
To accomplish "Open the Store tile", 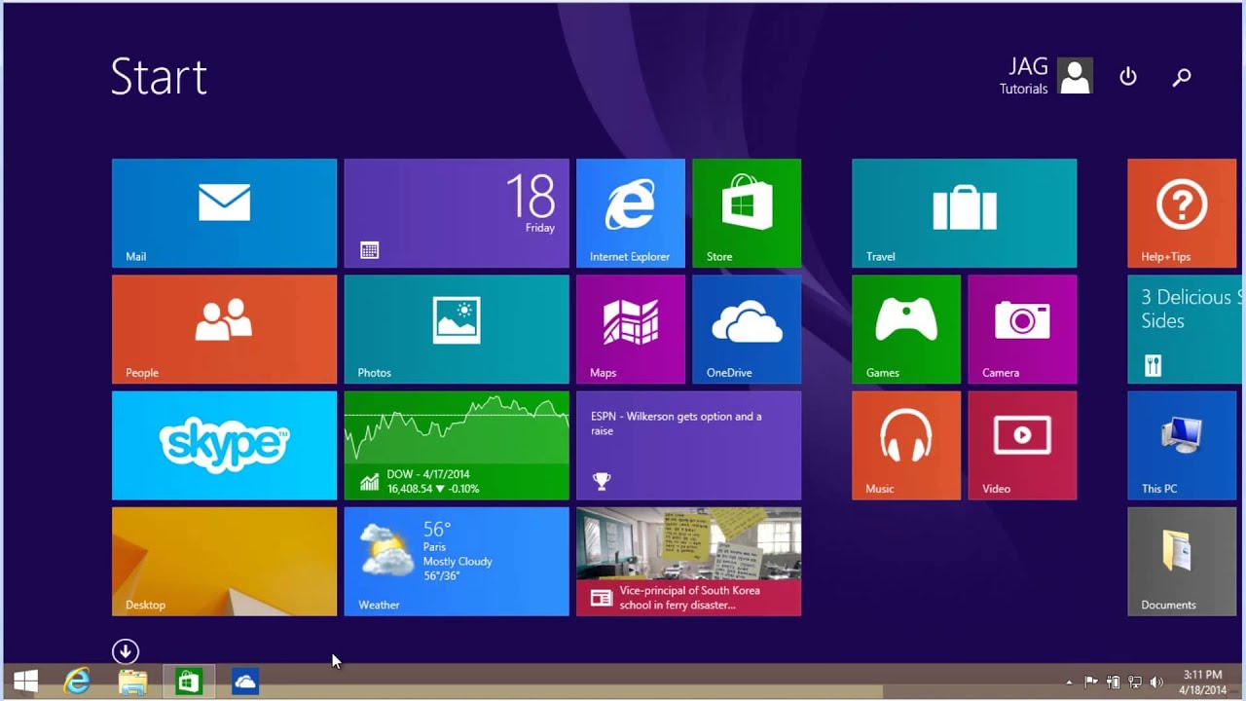I will [747, 213].
